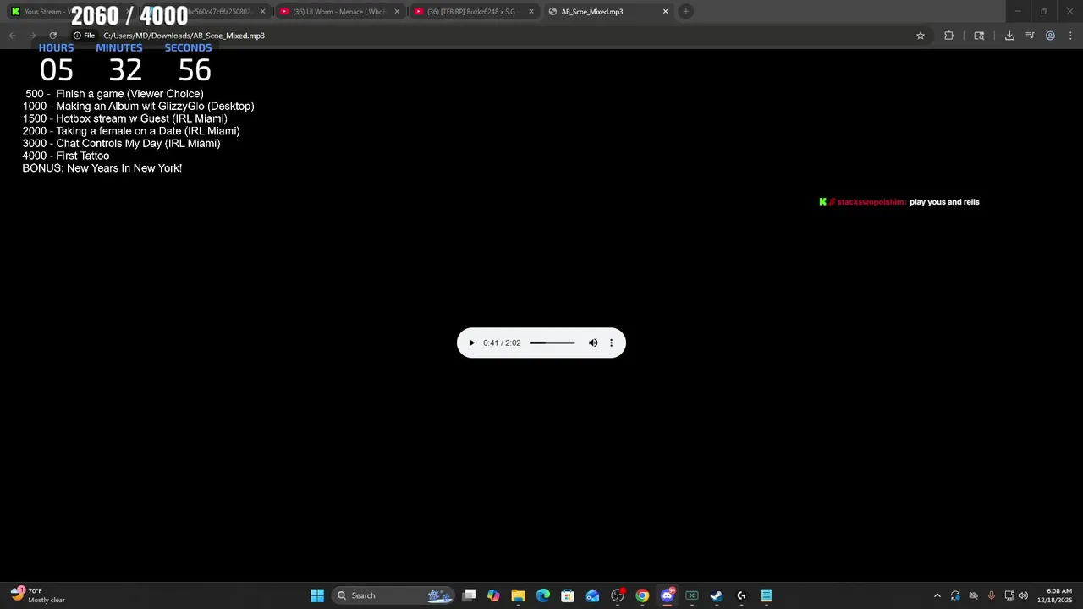Click the File site info chip
The width and height of the screenshot is (1083, 609).
coord(84,36)
